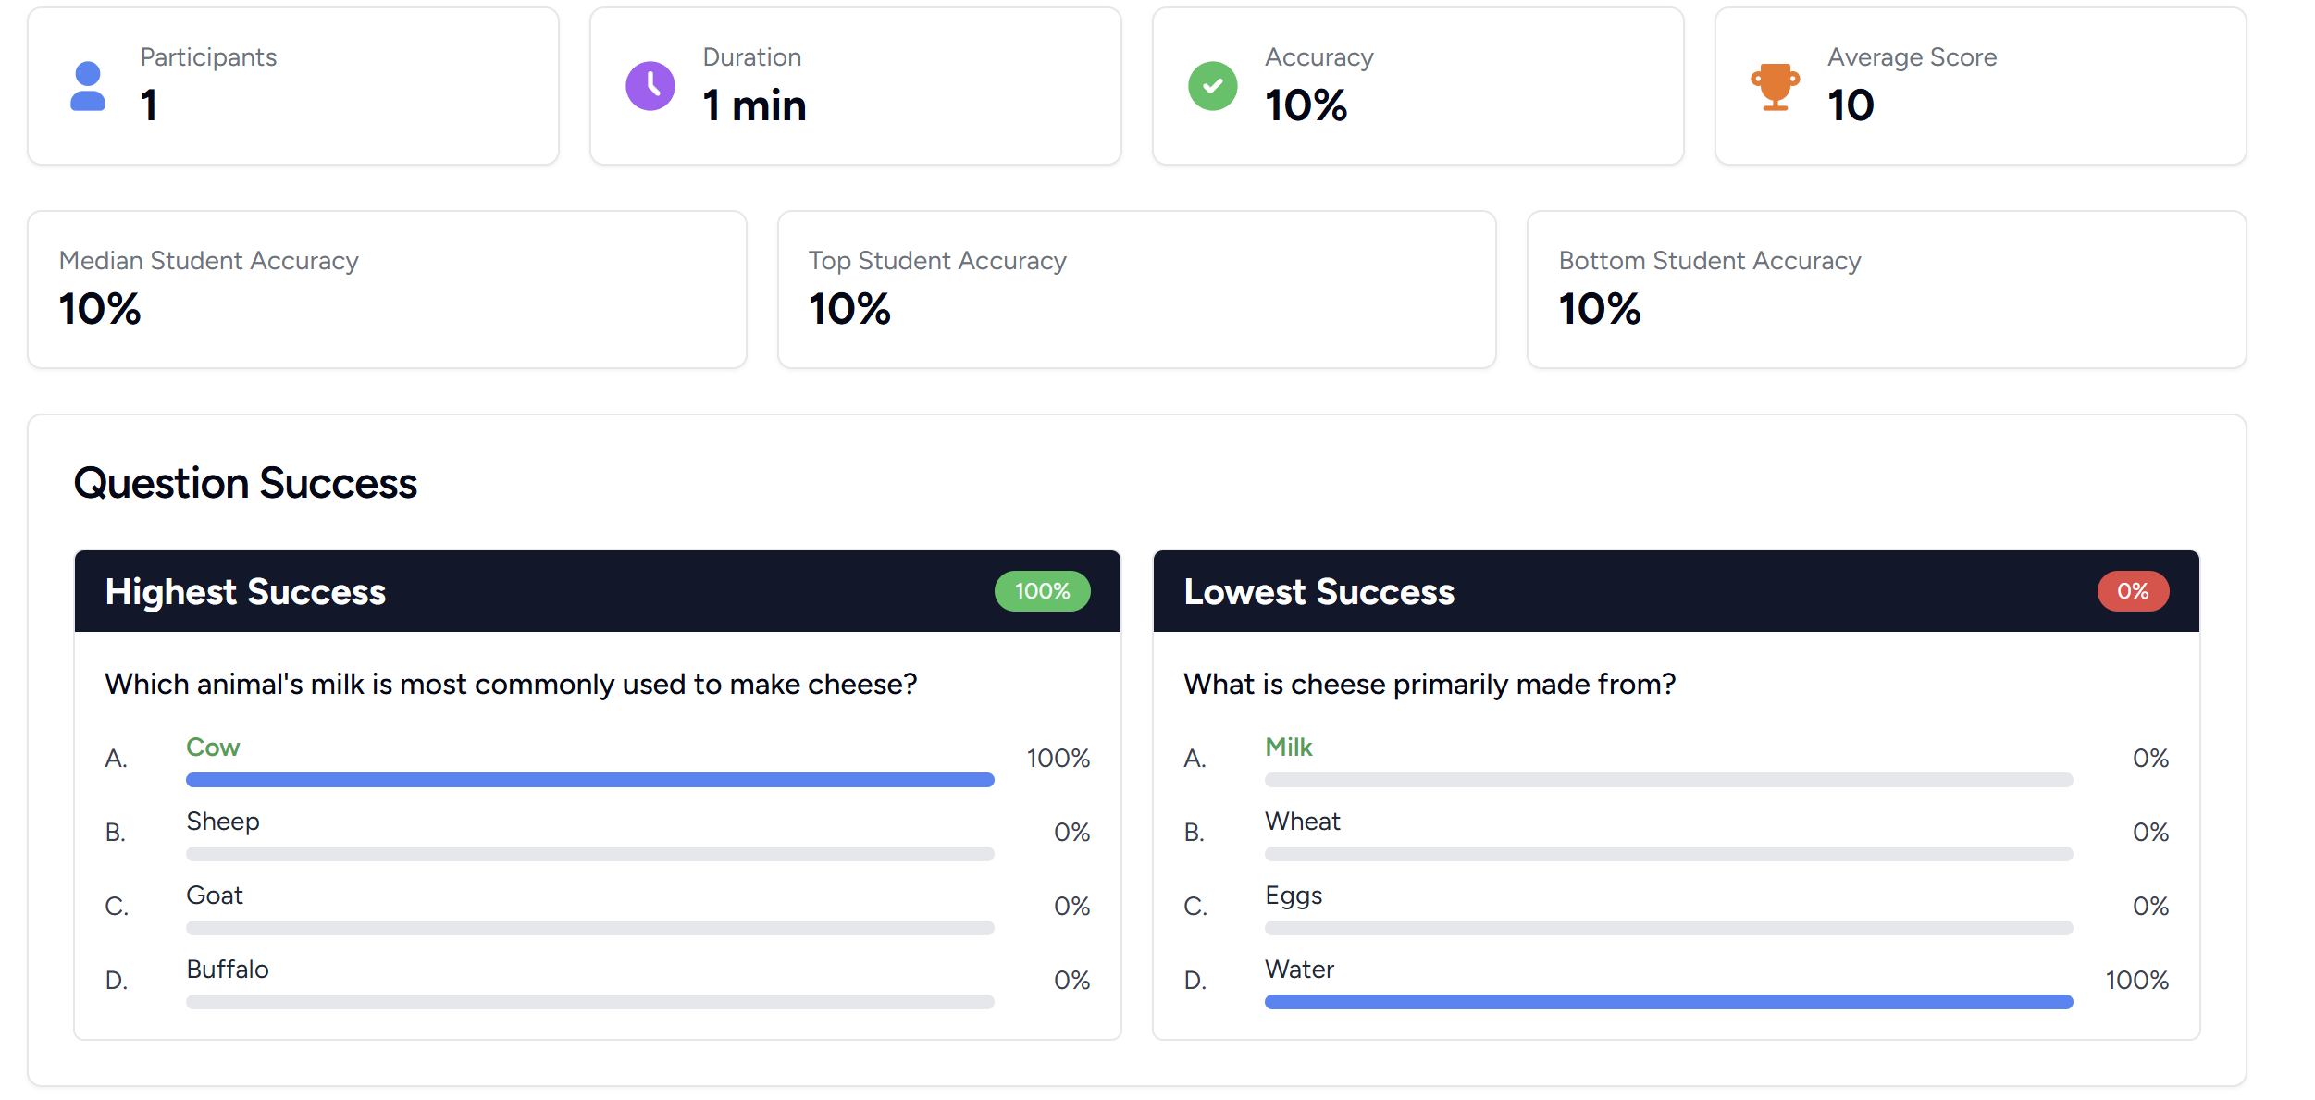Open the Question Success section header
The image size is (2315, 1100).
click(246, 482)
